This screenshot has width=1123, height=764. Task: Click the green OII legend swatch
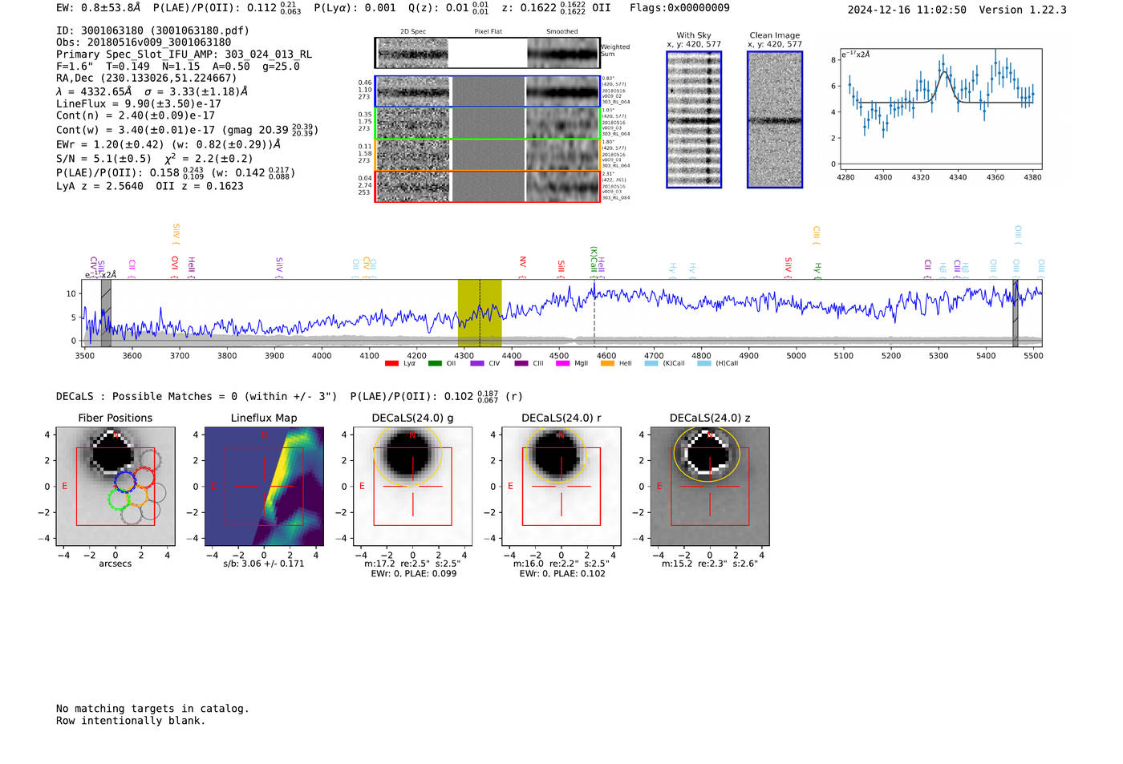pos(435,364)
